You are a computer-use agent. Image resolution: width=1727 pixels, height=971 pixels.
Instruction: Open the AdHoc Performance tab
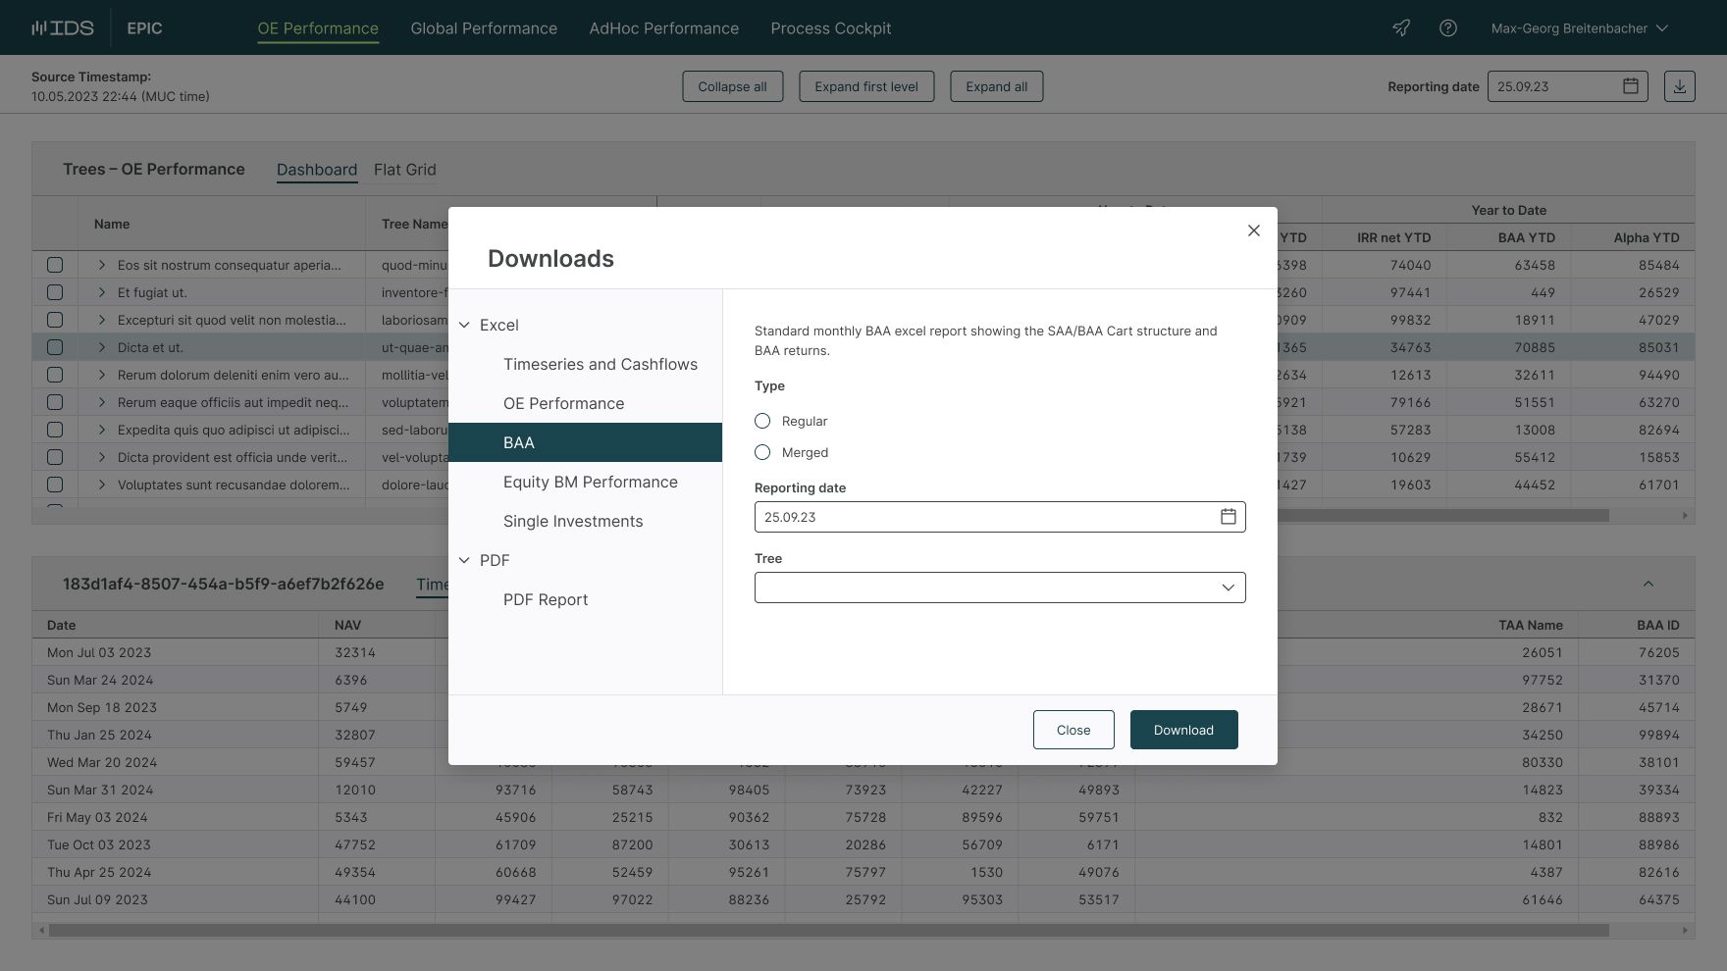[x=664, y=27]
